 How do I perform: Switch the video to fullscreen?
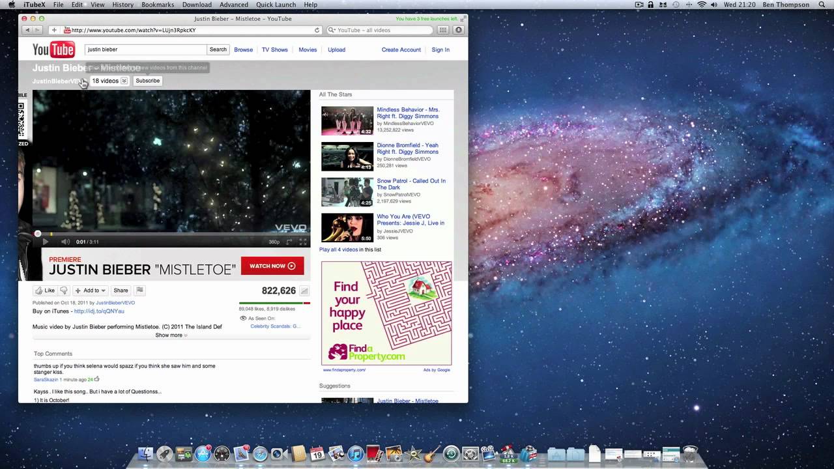(303, 242)
